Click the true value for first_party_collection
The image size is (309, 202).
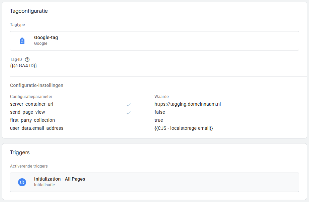tap(159, 120)
